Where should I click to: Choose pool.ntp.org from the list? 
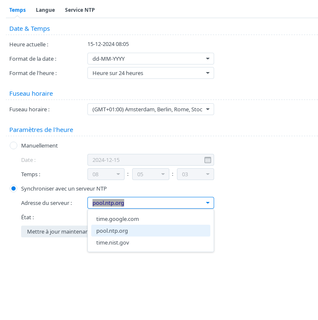point(112,231)
